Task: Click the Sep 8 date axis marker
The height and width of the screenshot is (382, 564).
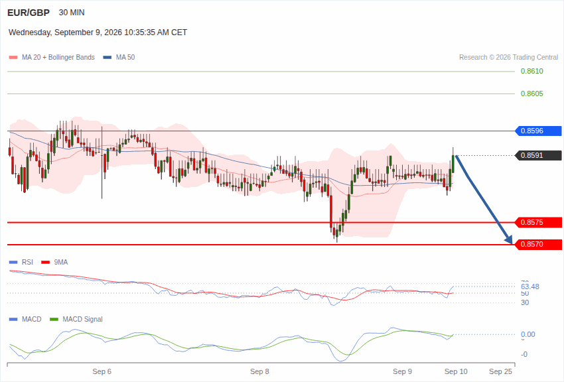Action: coord(259,371)
